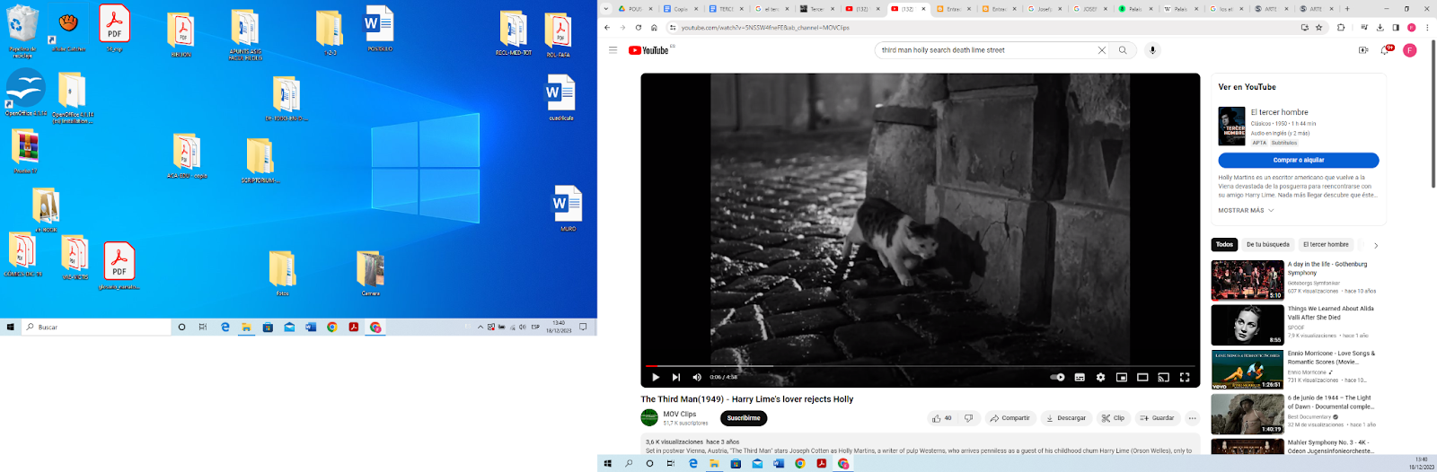Image resolution: width=1437 pixels, height=472 pixels.
Task: Clear the search text with X
Action: (1102, 50)
